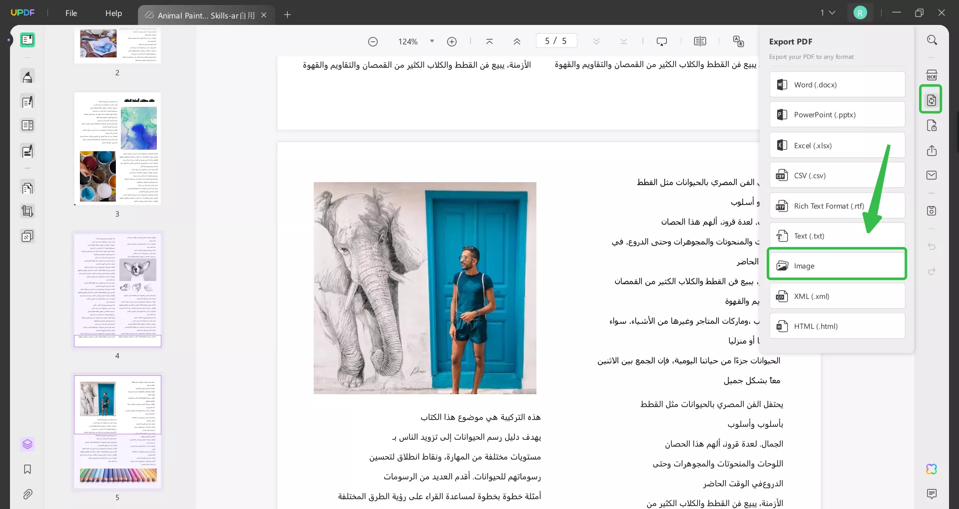Export PDF as PowerPoint (.pptx)
This screenshot has width=959, height=509.
(837, 115)
